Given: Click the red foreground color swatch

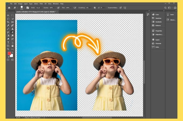Looking at the screenshot, I should 9,54.
